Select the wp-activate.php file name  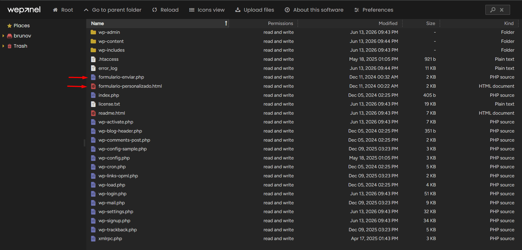click(x=116, y=122)
